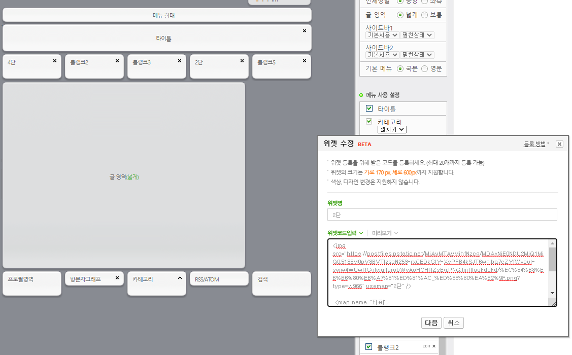Select the 글 영역(넓게) layout block
The width and height of the screenshot is (572, 355).
click(124, 175)
